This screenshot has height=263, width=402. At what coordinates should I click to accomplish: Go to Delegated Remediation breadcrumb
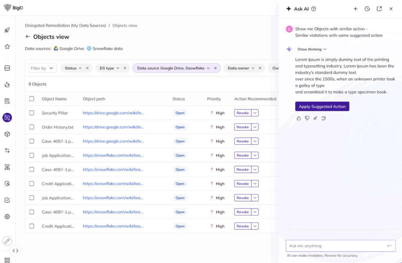(x=65, y=25)
